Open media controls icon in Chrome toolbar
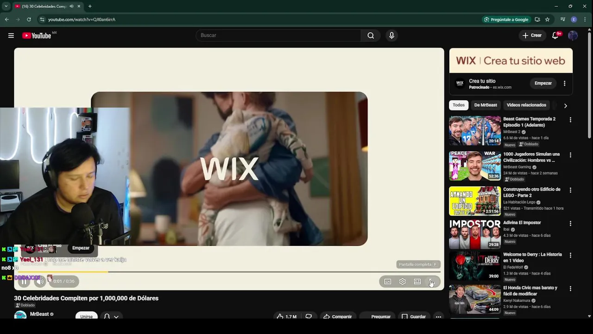 [x=563, y=19]
